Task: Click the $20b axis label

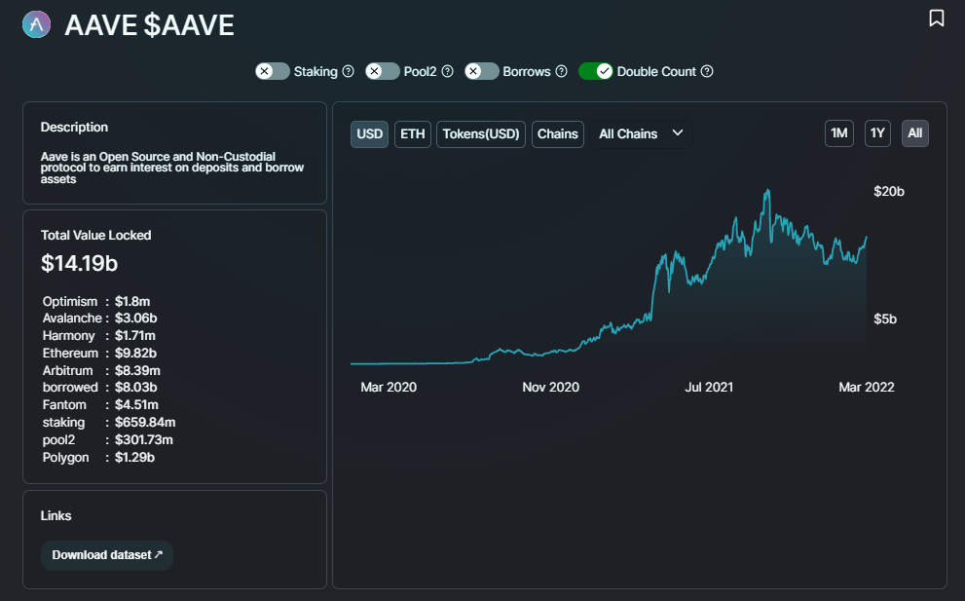Action: click(x=889, y=192)
